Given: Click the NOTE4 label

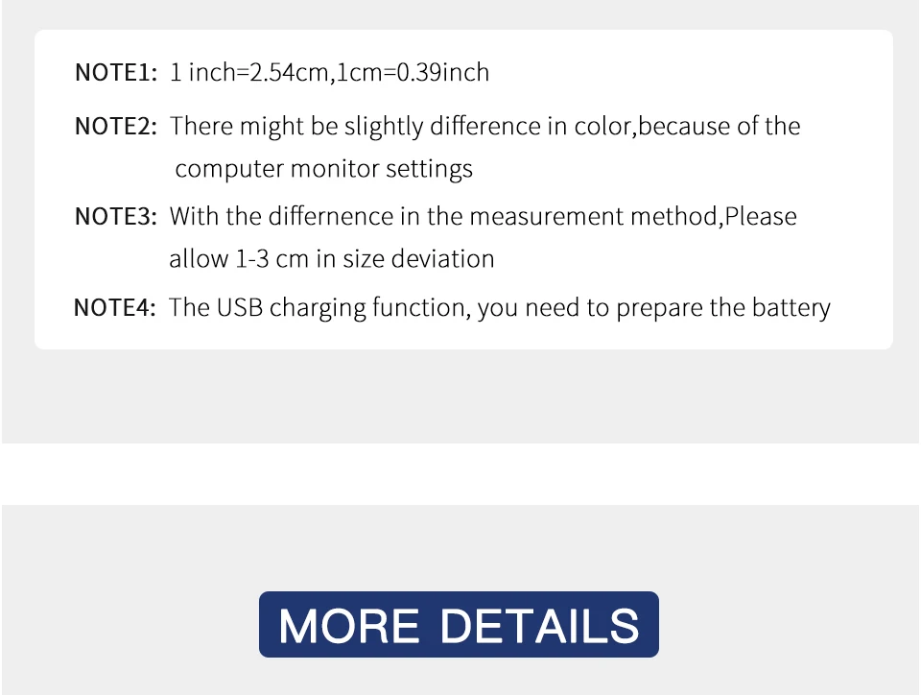Looking at the screenshot, I should pos(114,307).
